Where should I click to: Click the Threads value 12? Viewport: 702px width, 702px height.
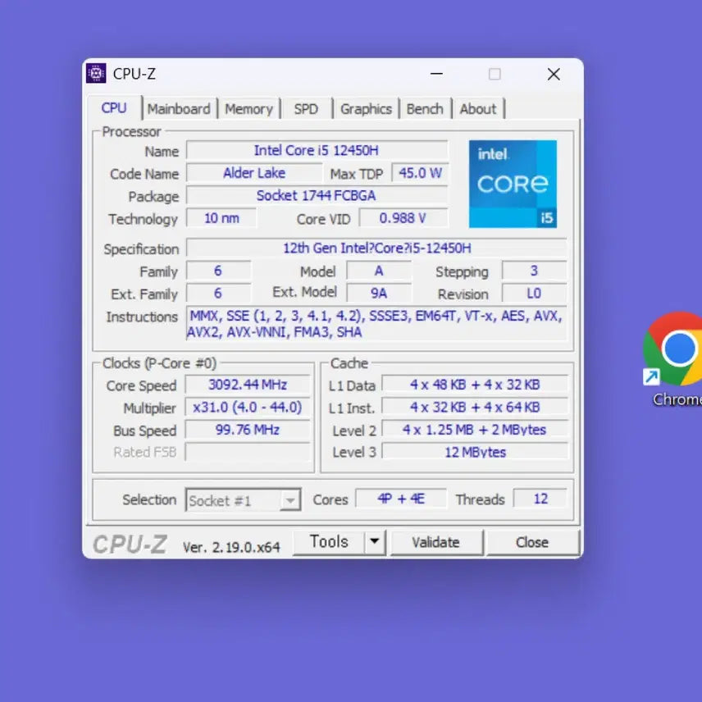(x=540, y=499)
